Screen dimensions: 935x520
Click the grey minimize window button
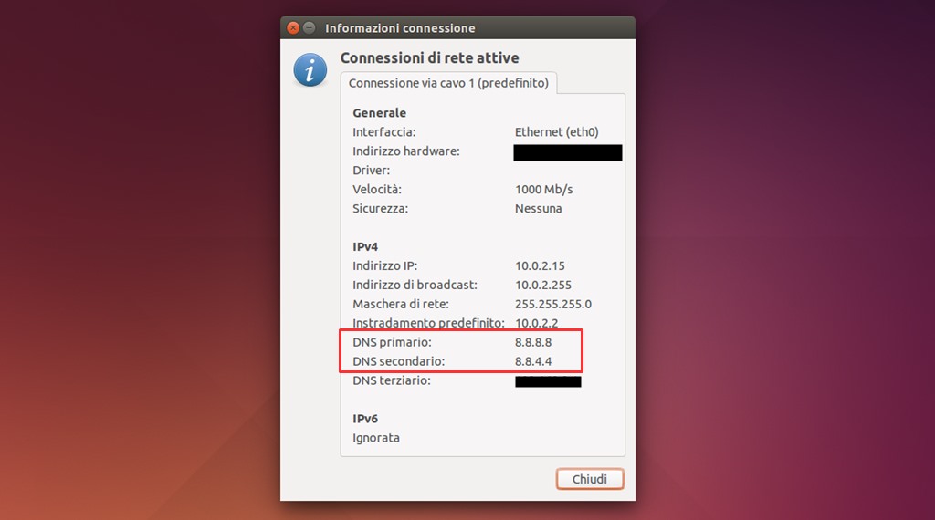point(309,28)
